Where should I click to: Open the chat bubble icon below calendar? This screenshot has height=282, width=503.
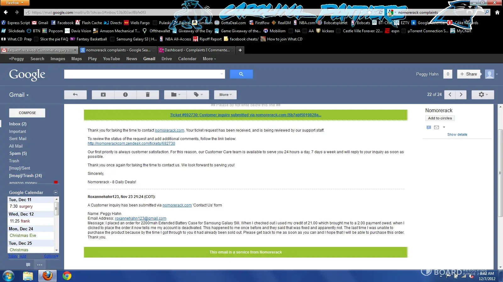[28, 265]
